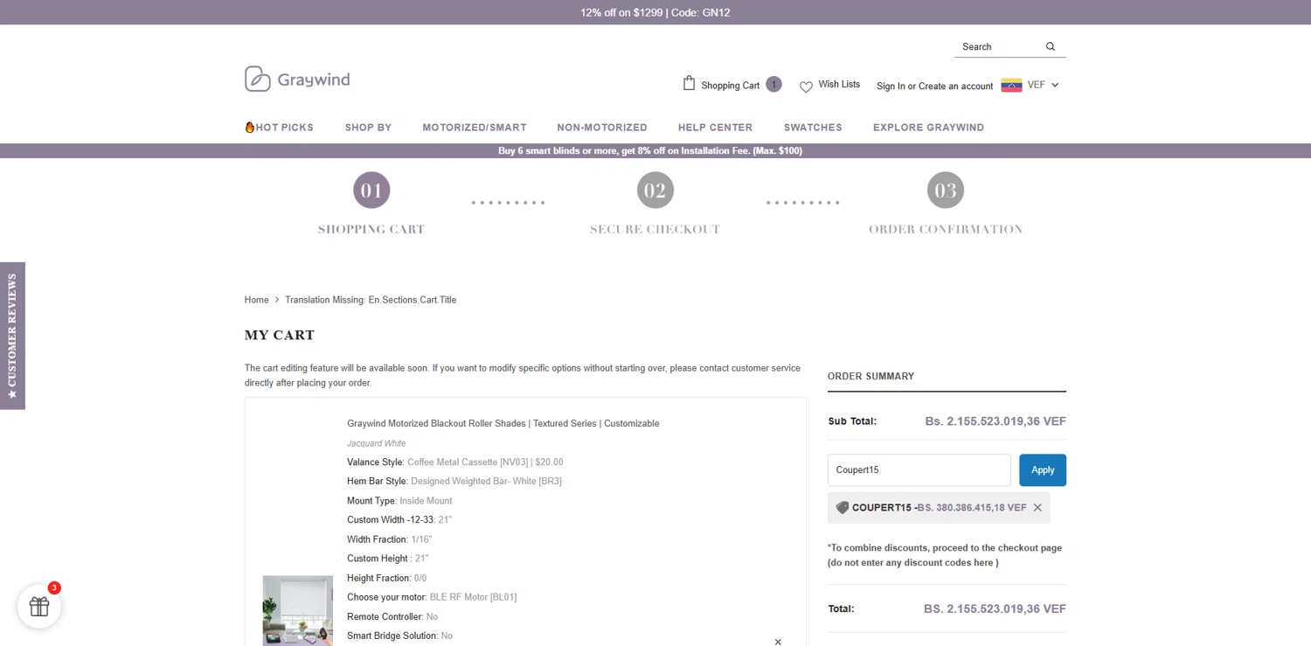Click step 01 Shopping Cart circle

point(371,190)
